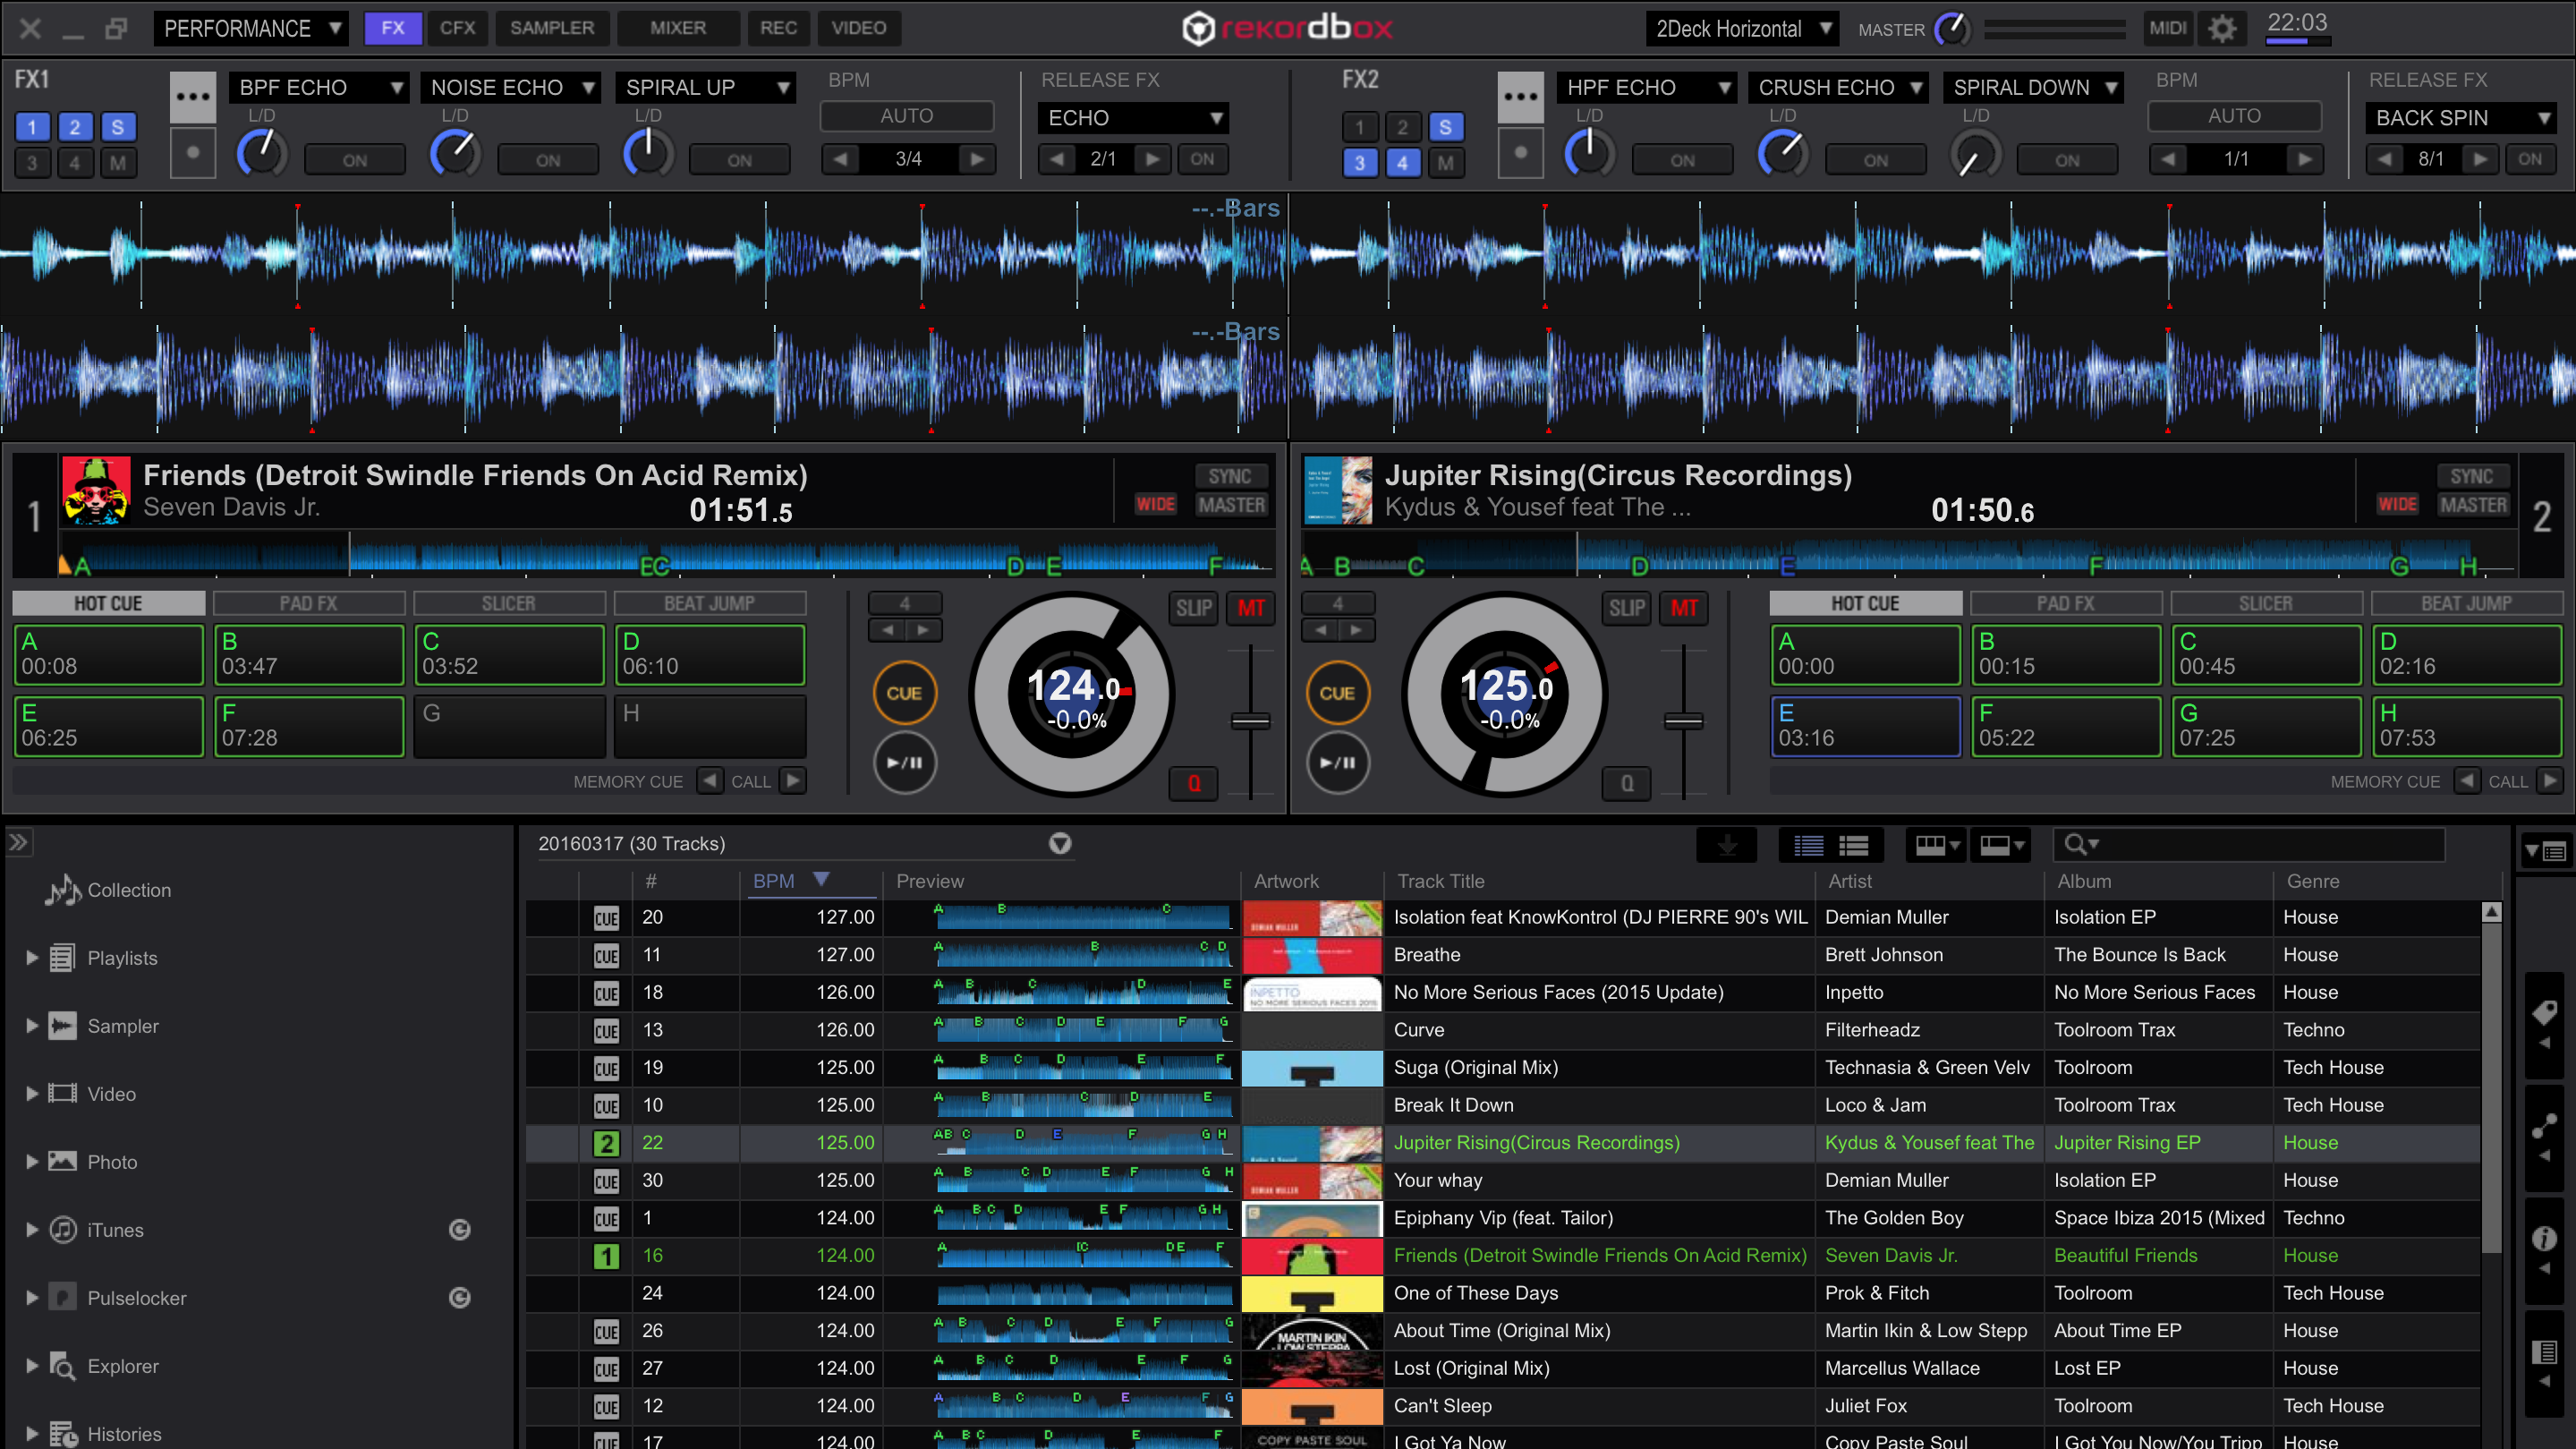Switch to the CFX tab
The image size is (2576, 1449).
coord(457,28)
